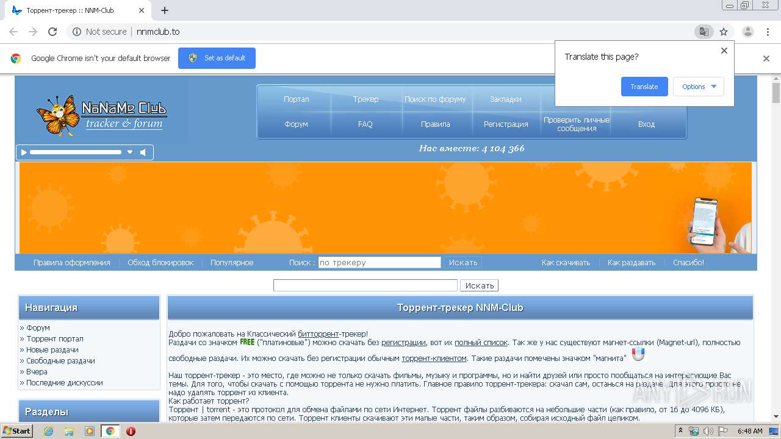Open Форум in Навигация sidebar
781x439 pixels.
[38, 328]
